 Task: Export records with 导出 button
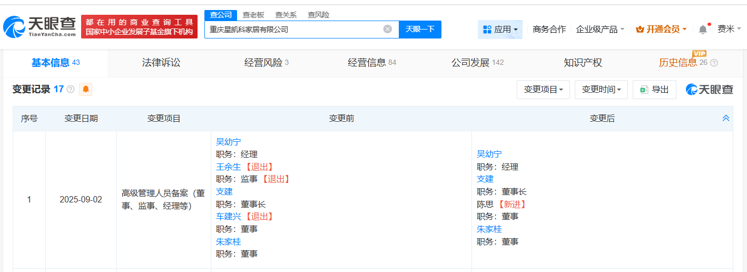coord(654,90)
